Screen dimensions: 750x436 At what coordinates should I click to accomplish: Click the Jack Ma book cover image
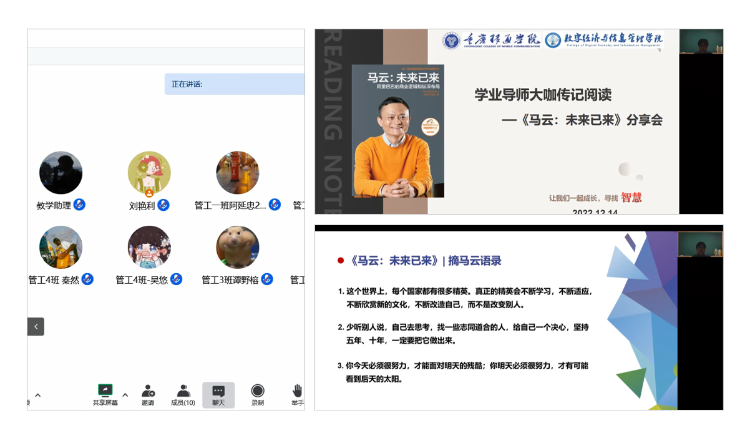pyautogui.click(x=398, y=131)
